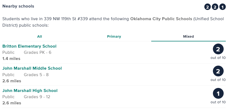Click the Grades 9 - 12 label
The image size is (229, 110).
point(37,97)
